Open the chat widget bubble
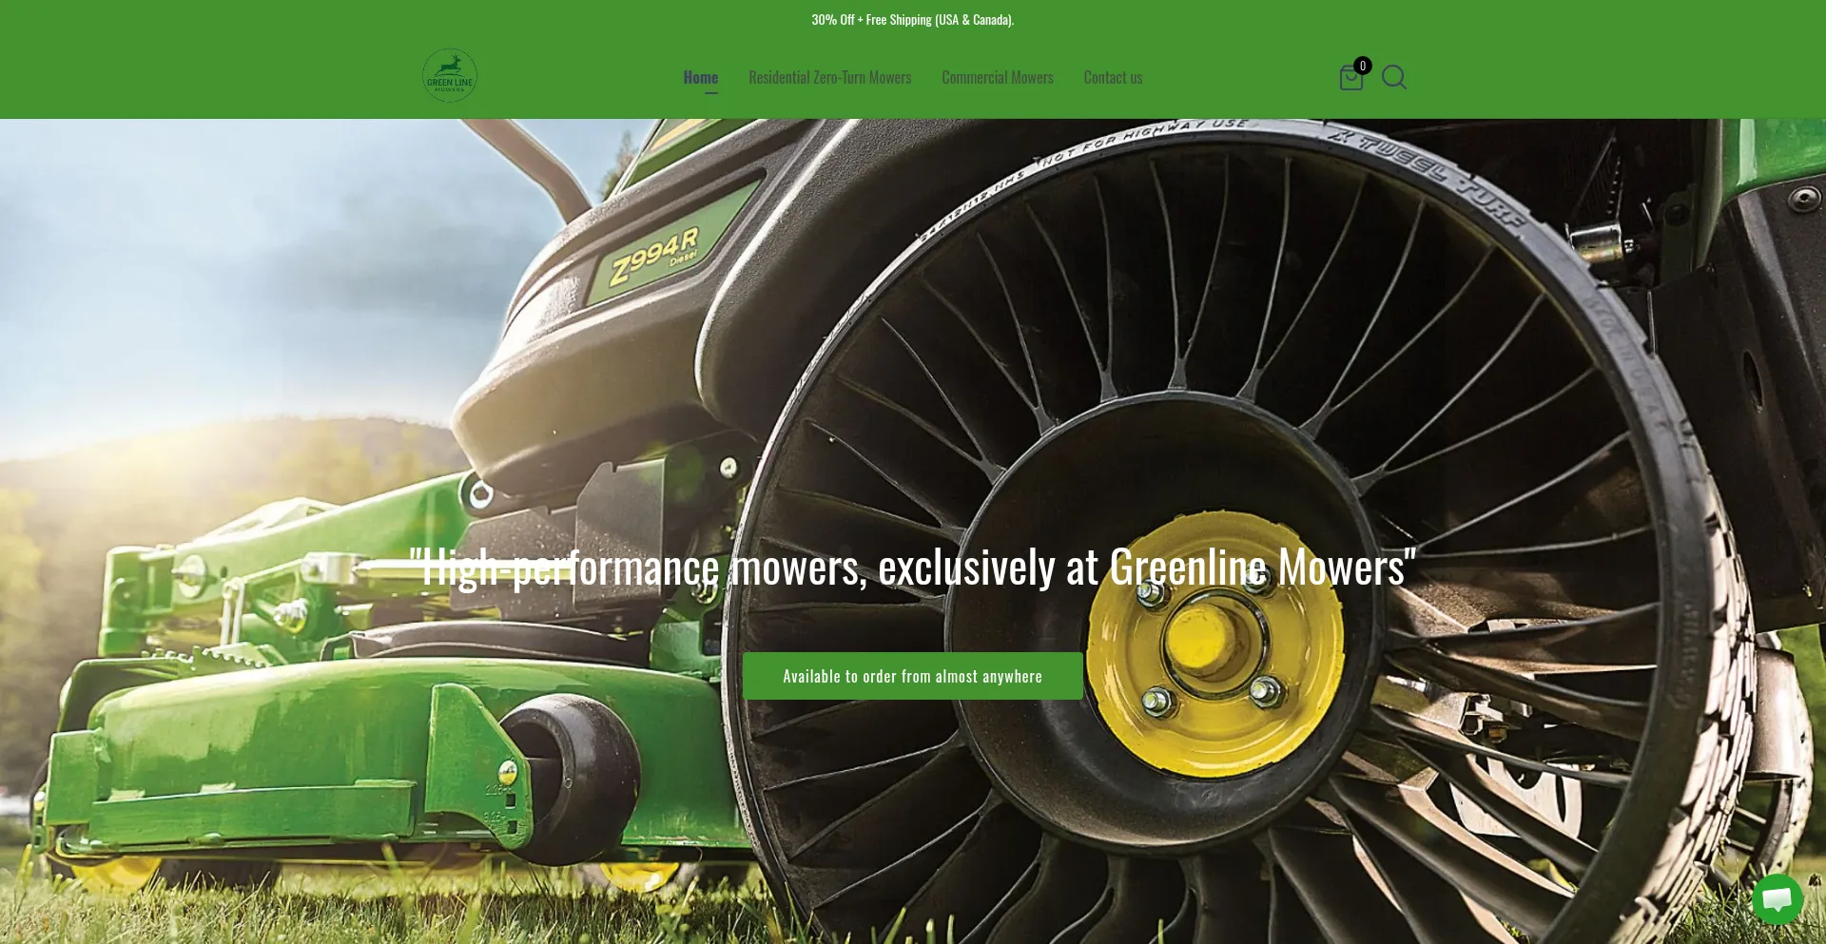 [x=1777, y=898]
